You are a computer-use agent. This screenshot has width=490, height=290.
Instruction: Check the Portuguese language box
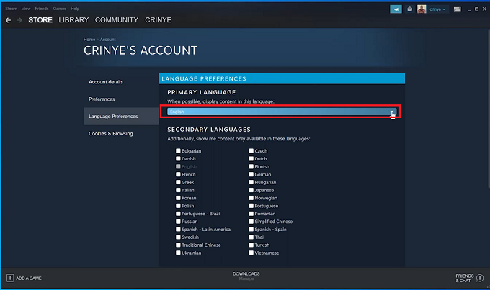tap(251, 206)
